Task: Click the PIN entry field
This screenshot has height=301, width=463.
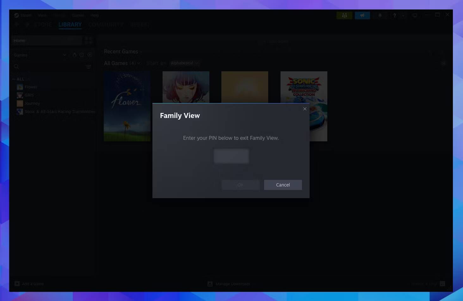Action: (231, 156)
